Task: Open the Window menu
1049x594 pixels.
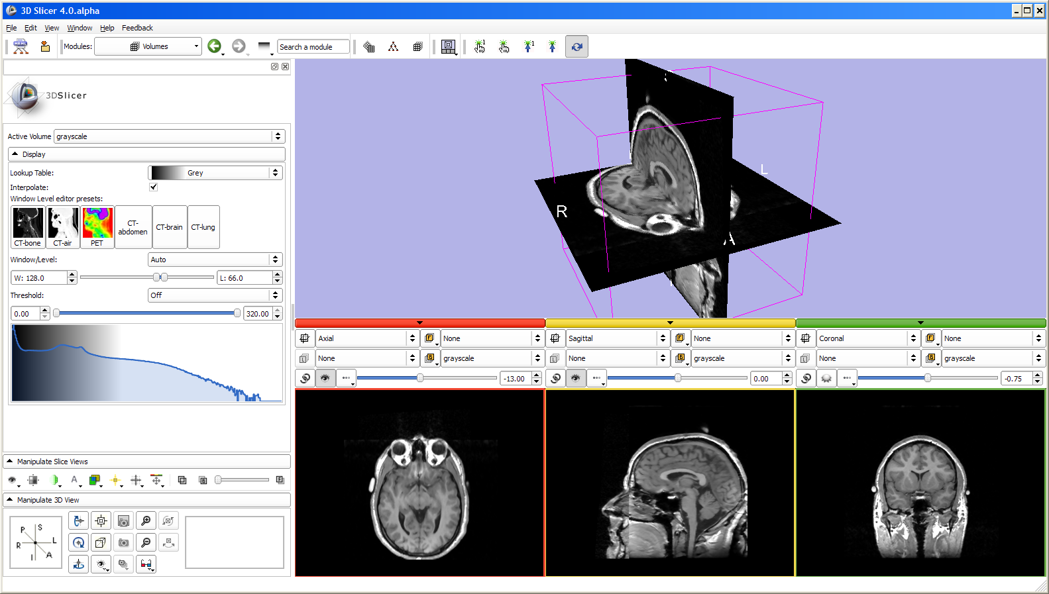Action: point(80,28)
